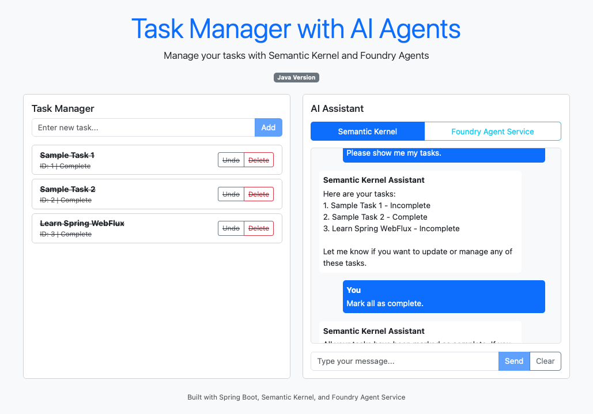Viewport: 593px width, 414px height.
Task: Switch to the Foundry Agent Service tab
Action: click(492, 131)
